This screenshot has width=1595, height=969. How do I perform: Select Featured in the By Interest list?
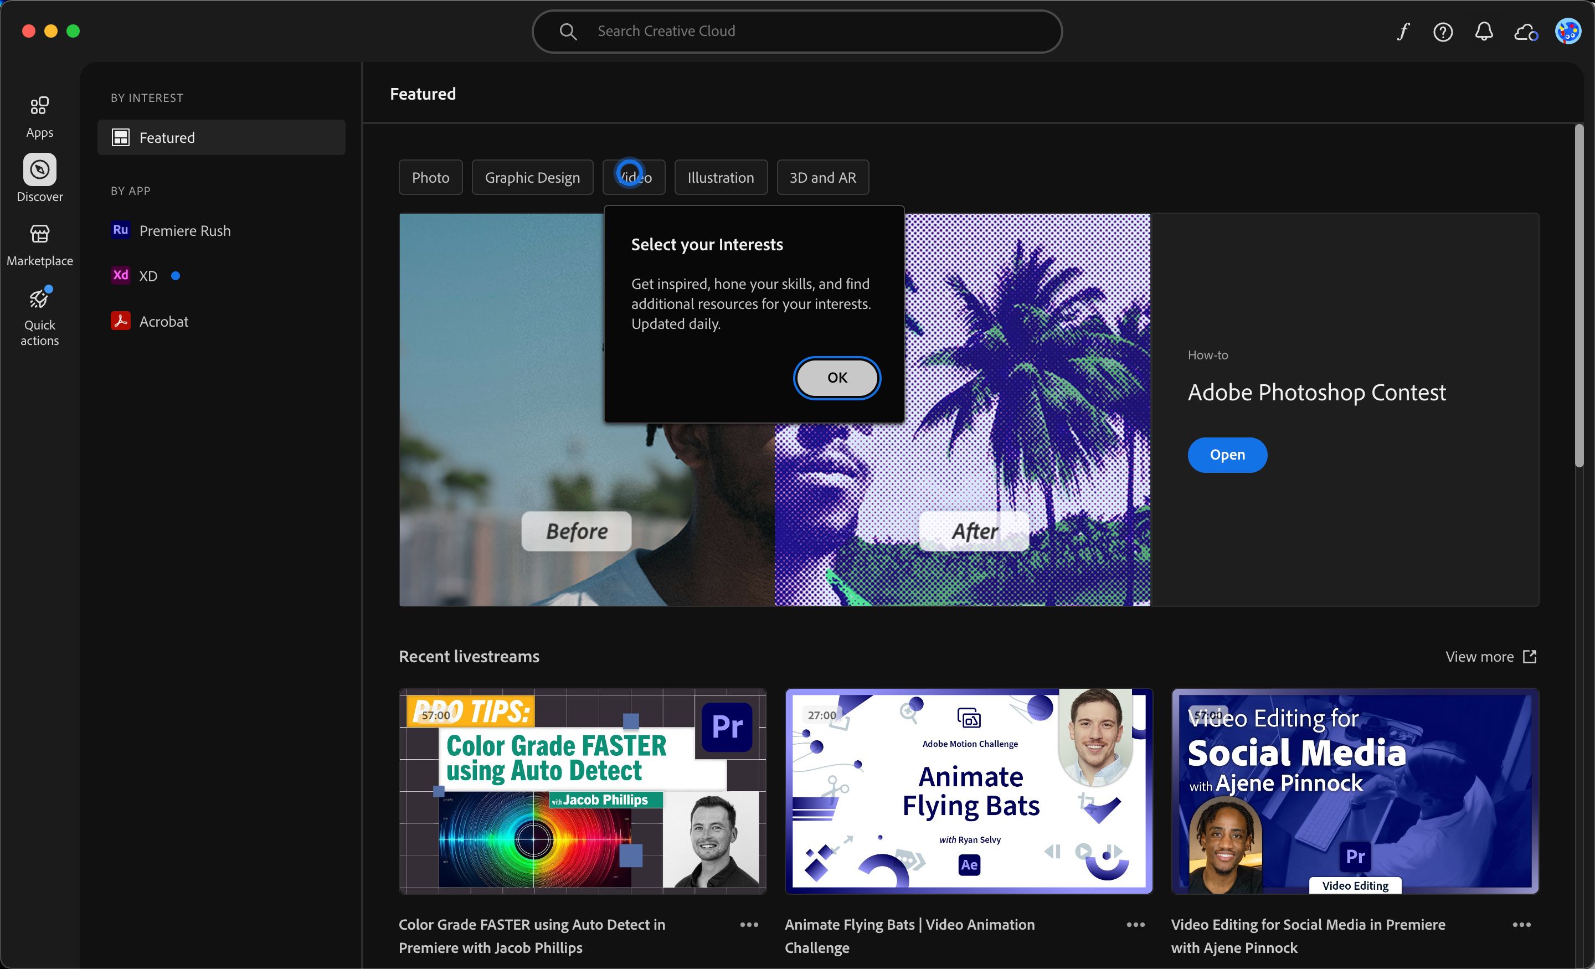[x=222, y=137]
